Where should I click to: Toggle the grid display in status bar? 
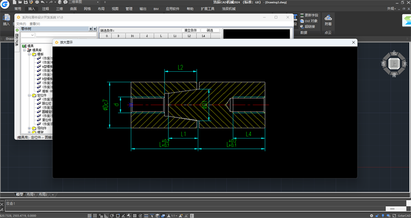click(x=96, y=215)
